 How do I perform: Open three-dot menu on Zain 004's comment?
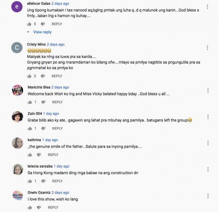[x=207, y=117]
